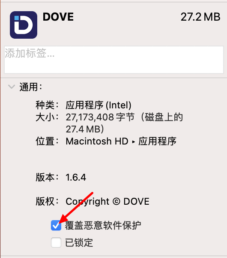Click the version number 1.6.4
227x258 pixels.
click(76, 177)
